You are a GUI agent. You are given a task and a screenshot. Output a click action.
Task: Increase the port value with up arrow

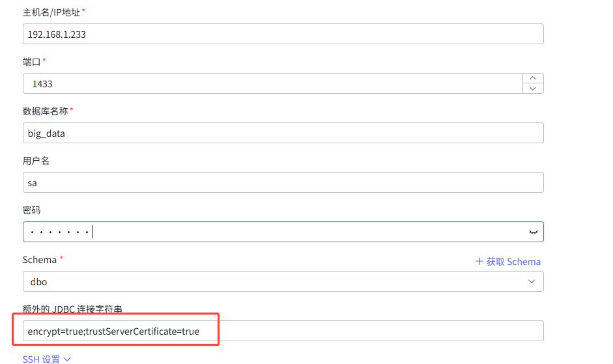533,78
